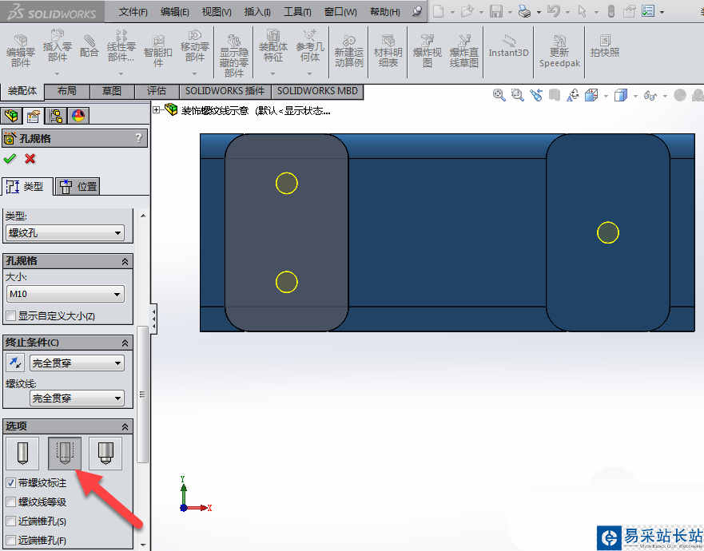The height and width of the screenshot is (551, 704).
Task: Switch to the 草图 tab
Action: click(112, 91)
